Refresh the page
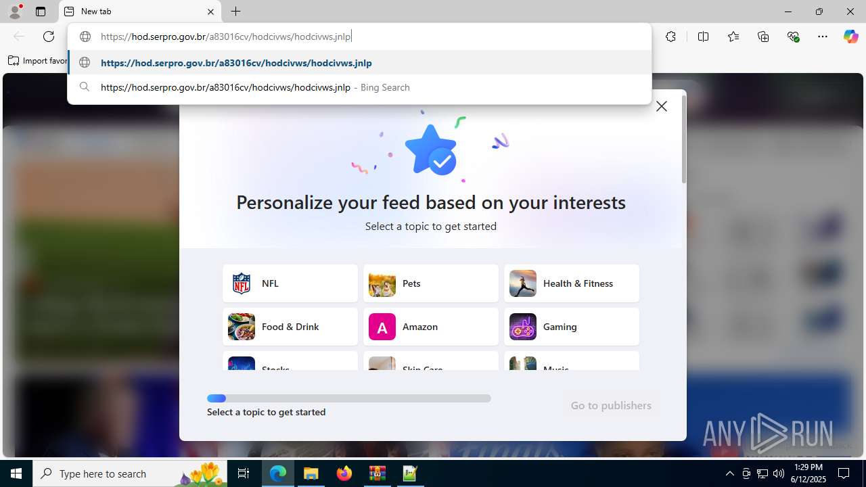The image size is (866, 487). coord(49,37)
